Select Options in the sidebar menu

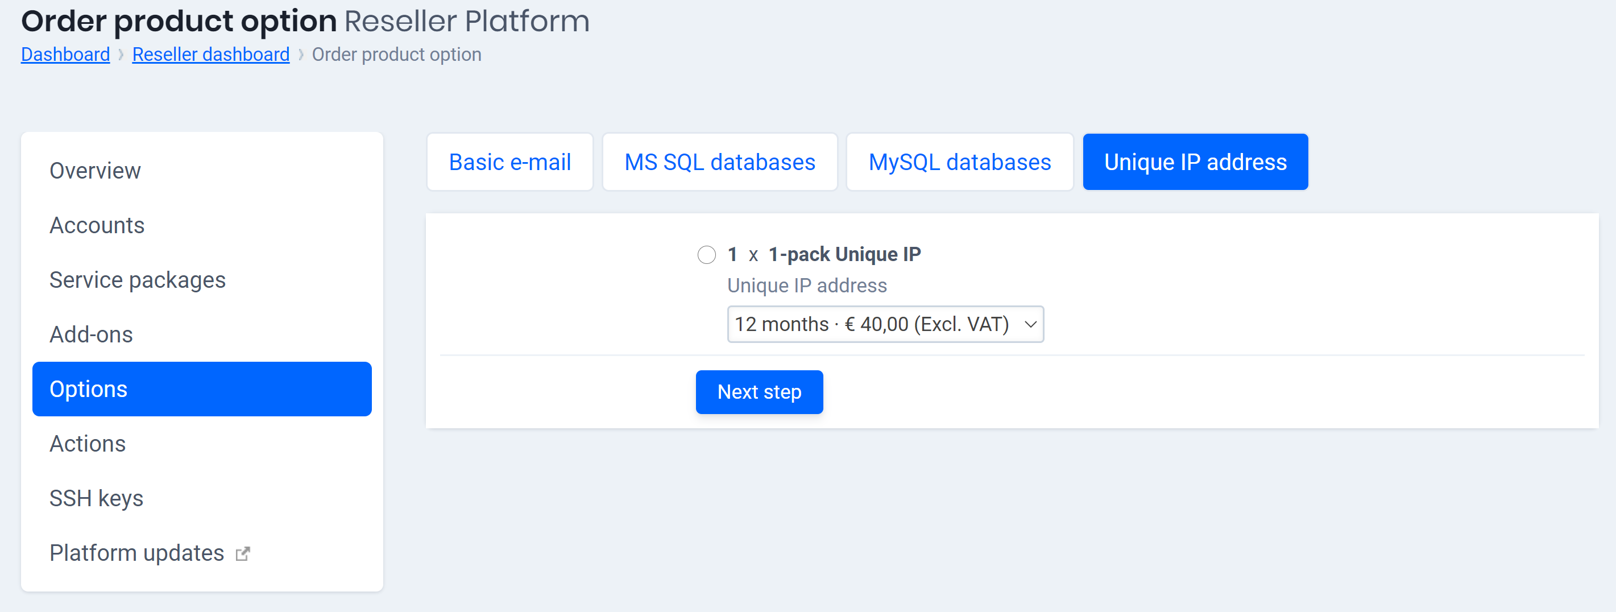89,389
